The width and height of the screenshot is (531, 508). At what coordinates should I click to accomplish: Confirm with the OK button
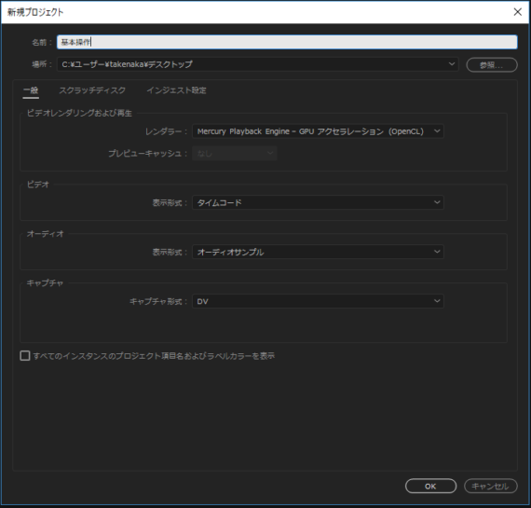click(430, 487)
